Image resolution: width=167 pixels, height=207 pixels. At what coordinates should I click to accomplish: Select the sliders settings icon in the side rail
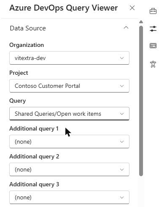point(153,29)
